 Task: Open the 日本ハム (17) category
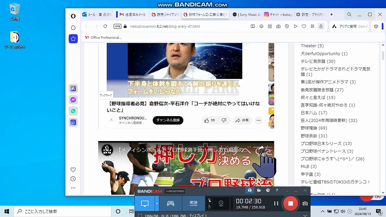point(314,113)
